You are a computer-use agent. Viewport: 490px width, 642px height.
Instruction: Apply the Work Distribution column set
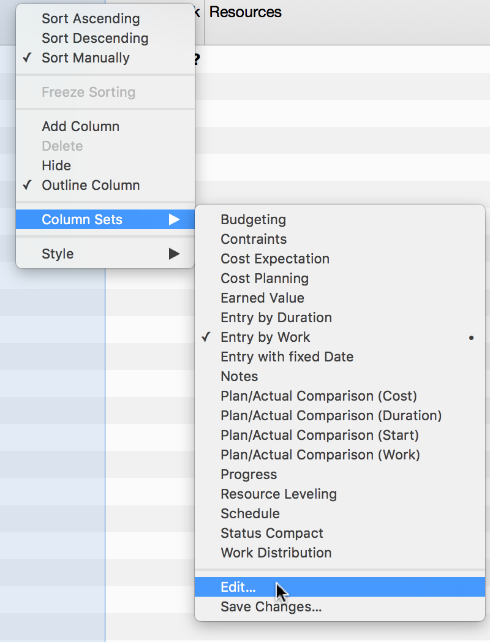pos(340,553)
